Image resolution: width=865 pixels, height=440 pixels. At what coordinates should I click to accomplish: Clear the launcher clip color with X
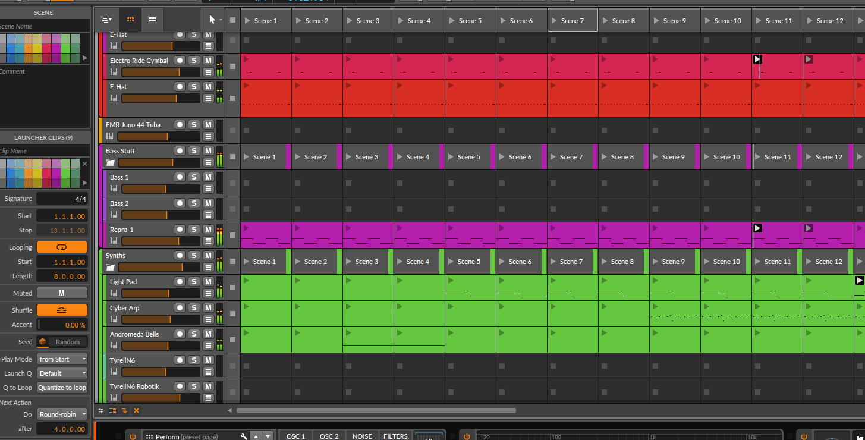84,164
